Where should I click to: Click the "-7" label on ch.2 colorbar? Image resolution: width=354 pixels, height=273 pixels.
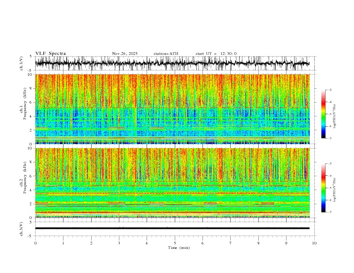[x=329, y=212]
